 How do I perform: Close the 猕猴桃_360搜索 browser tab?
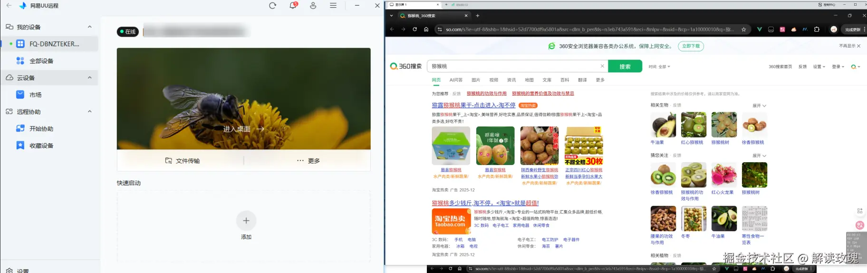[x=466, y=16]
